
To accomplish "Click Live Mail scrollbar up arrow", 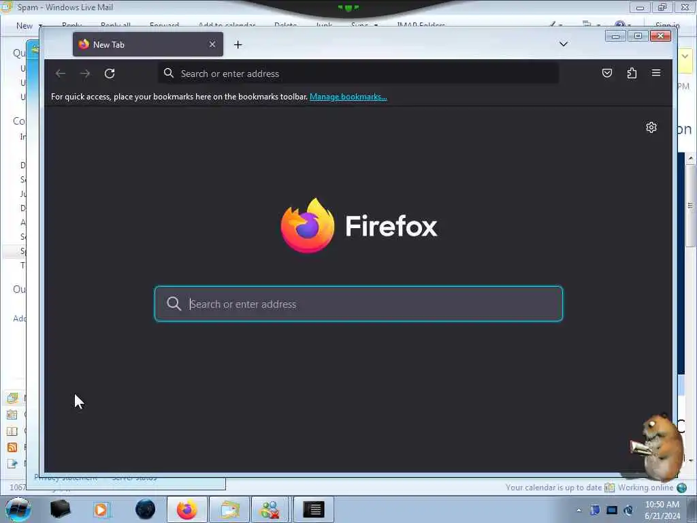I will [x=690, y=158].
